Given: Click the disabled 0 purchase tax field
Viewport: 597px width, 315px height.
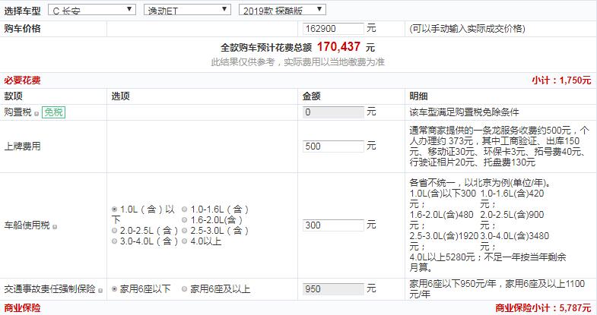Looking at the screenshot, I should tap(333, 112).
